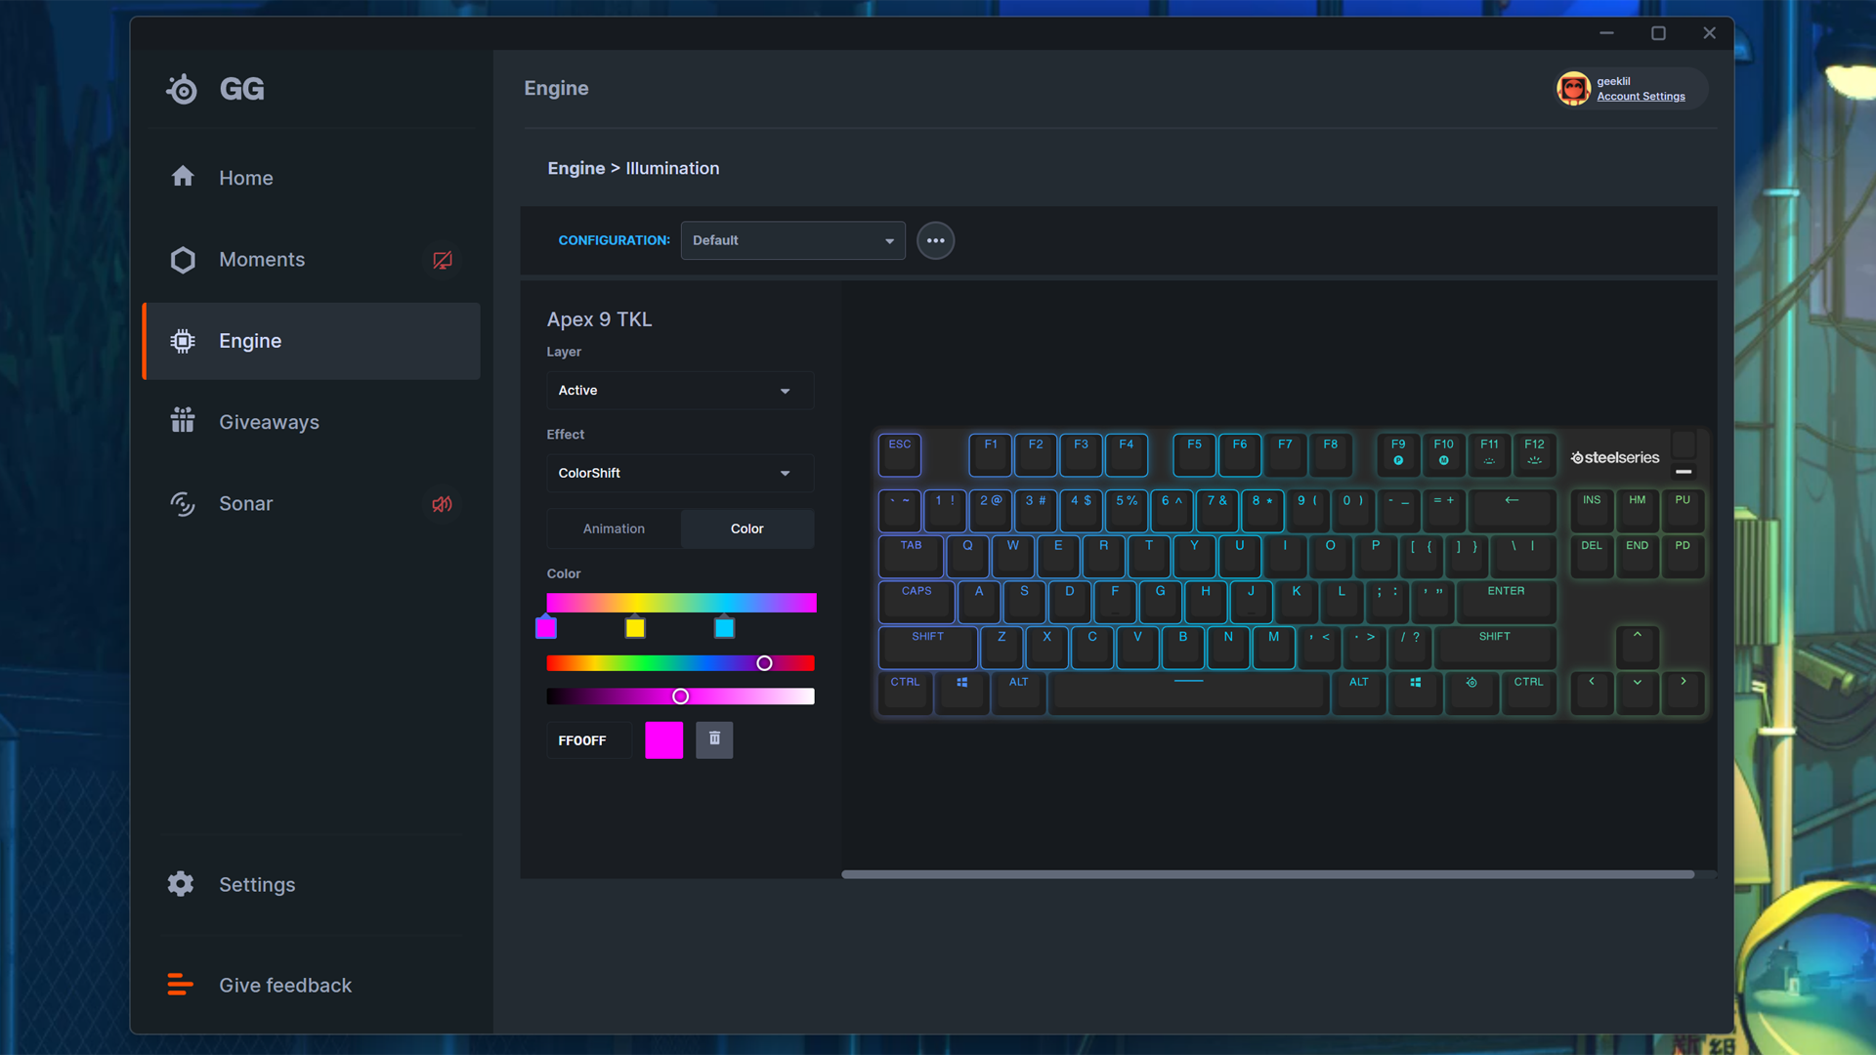1876x1055 pixels.
Task: Select the TAB key
Action: 911,556
